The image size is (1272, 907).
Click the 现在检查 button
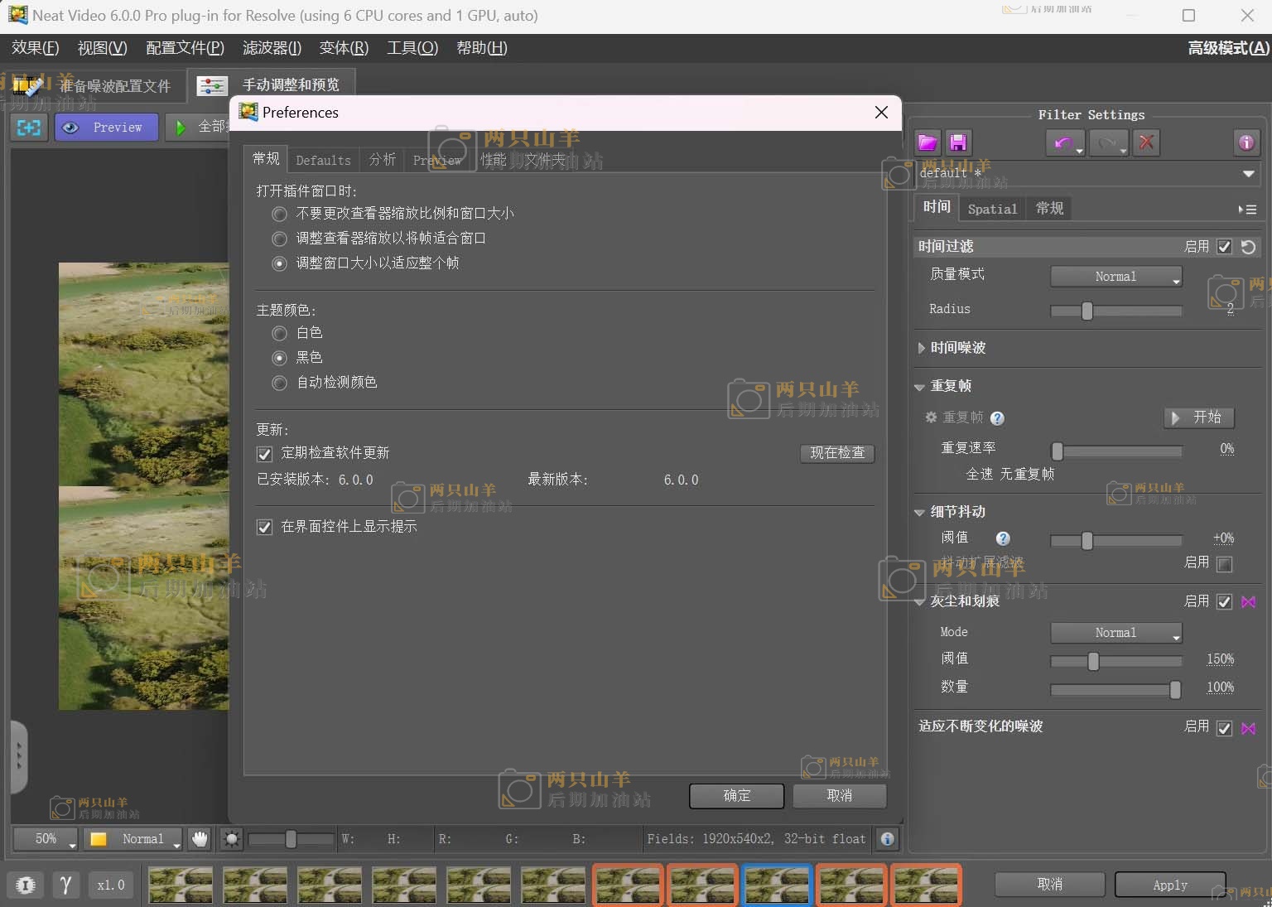[x=836, y=453]
